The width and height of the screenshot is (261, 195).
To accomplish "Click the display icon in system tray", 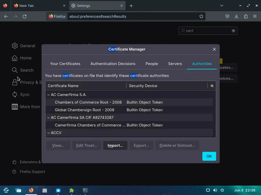I will click(208, 190).
